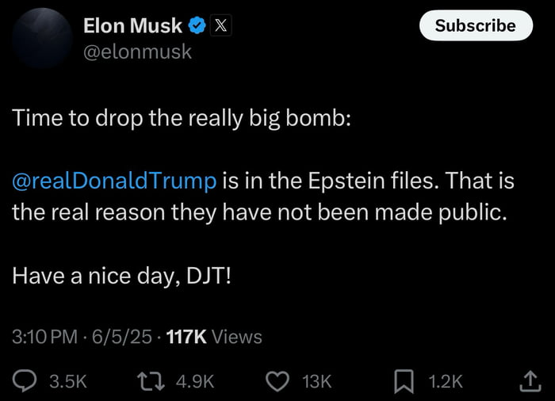Open the 117K Views analytics
The height and width of the screenshot is (401, 555).
click(x=215, y=337)
